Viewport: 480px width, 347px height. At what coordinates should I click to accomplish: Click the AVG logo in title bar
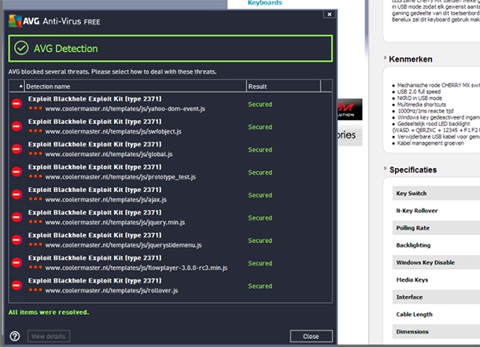15,21
